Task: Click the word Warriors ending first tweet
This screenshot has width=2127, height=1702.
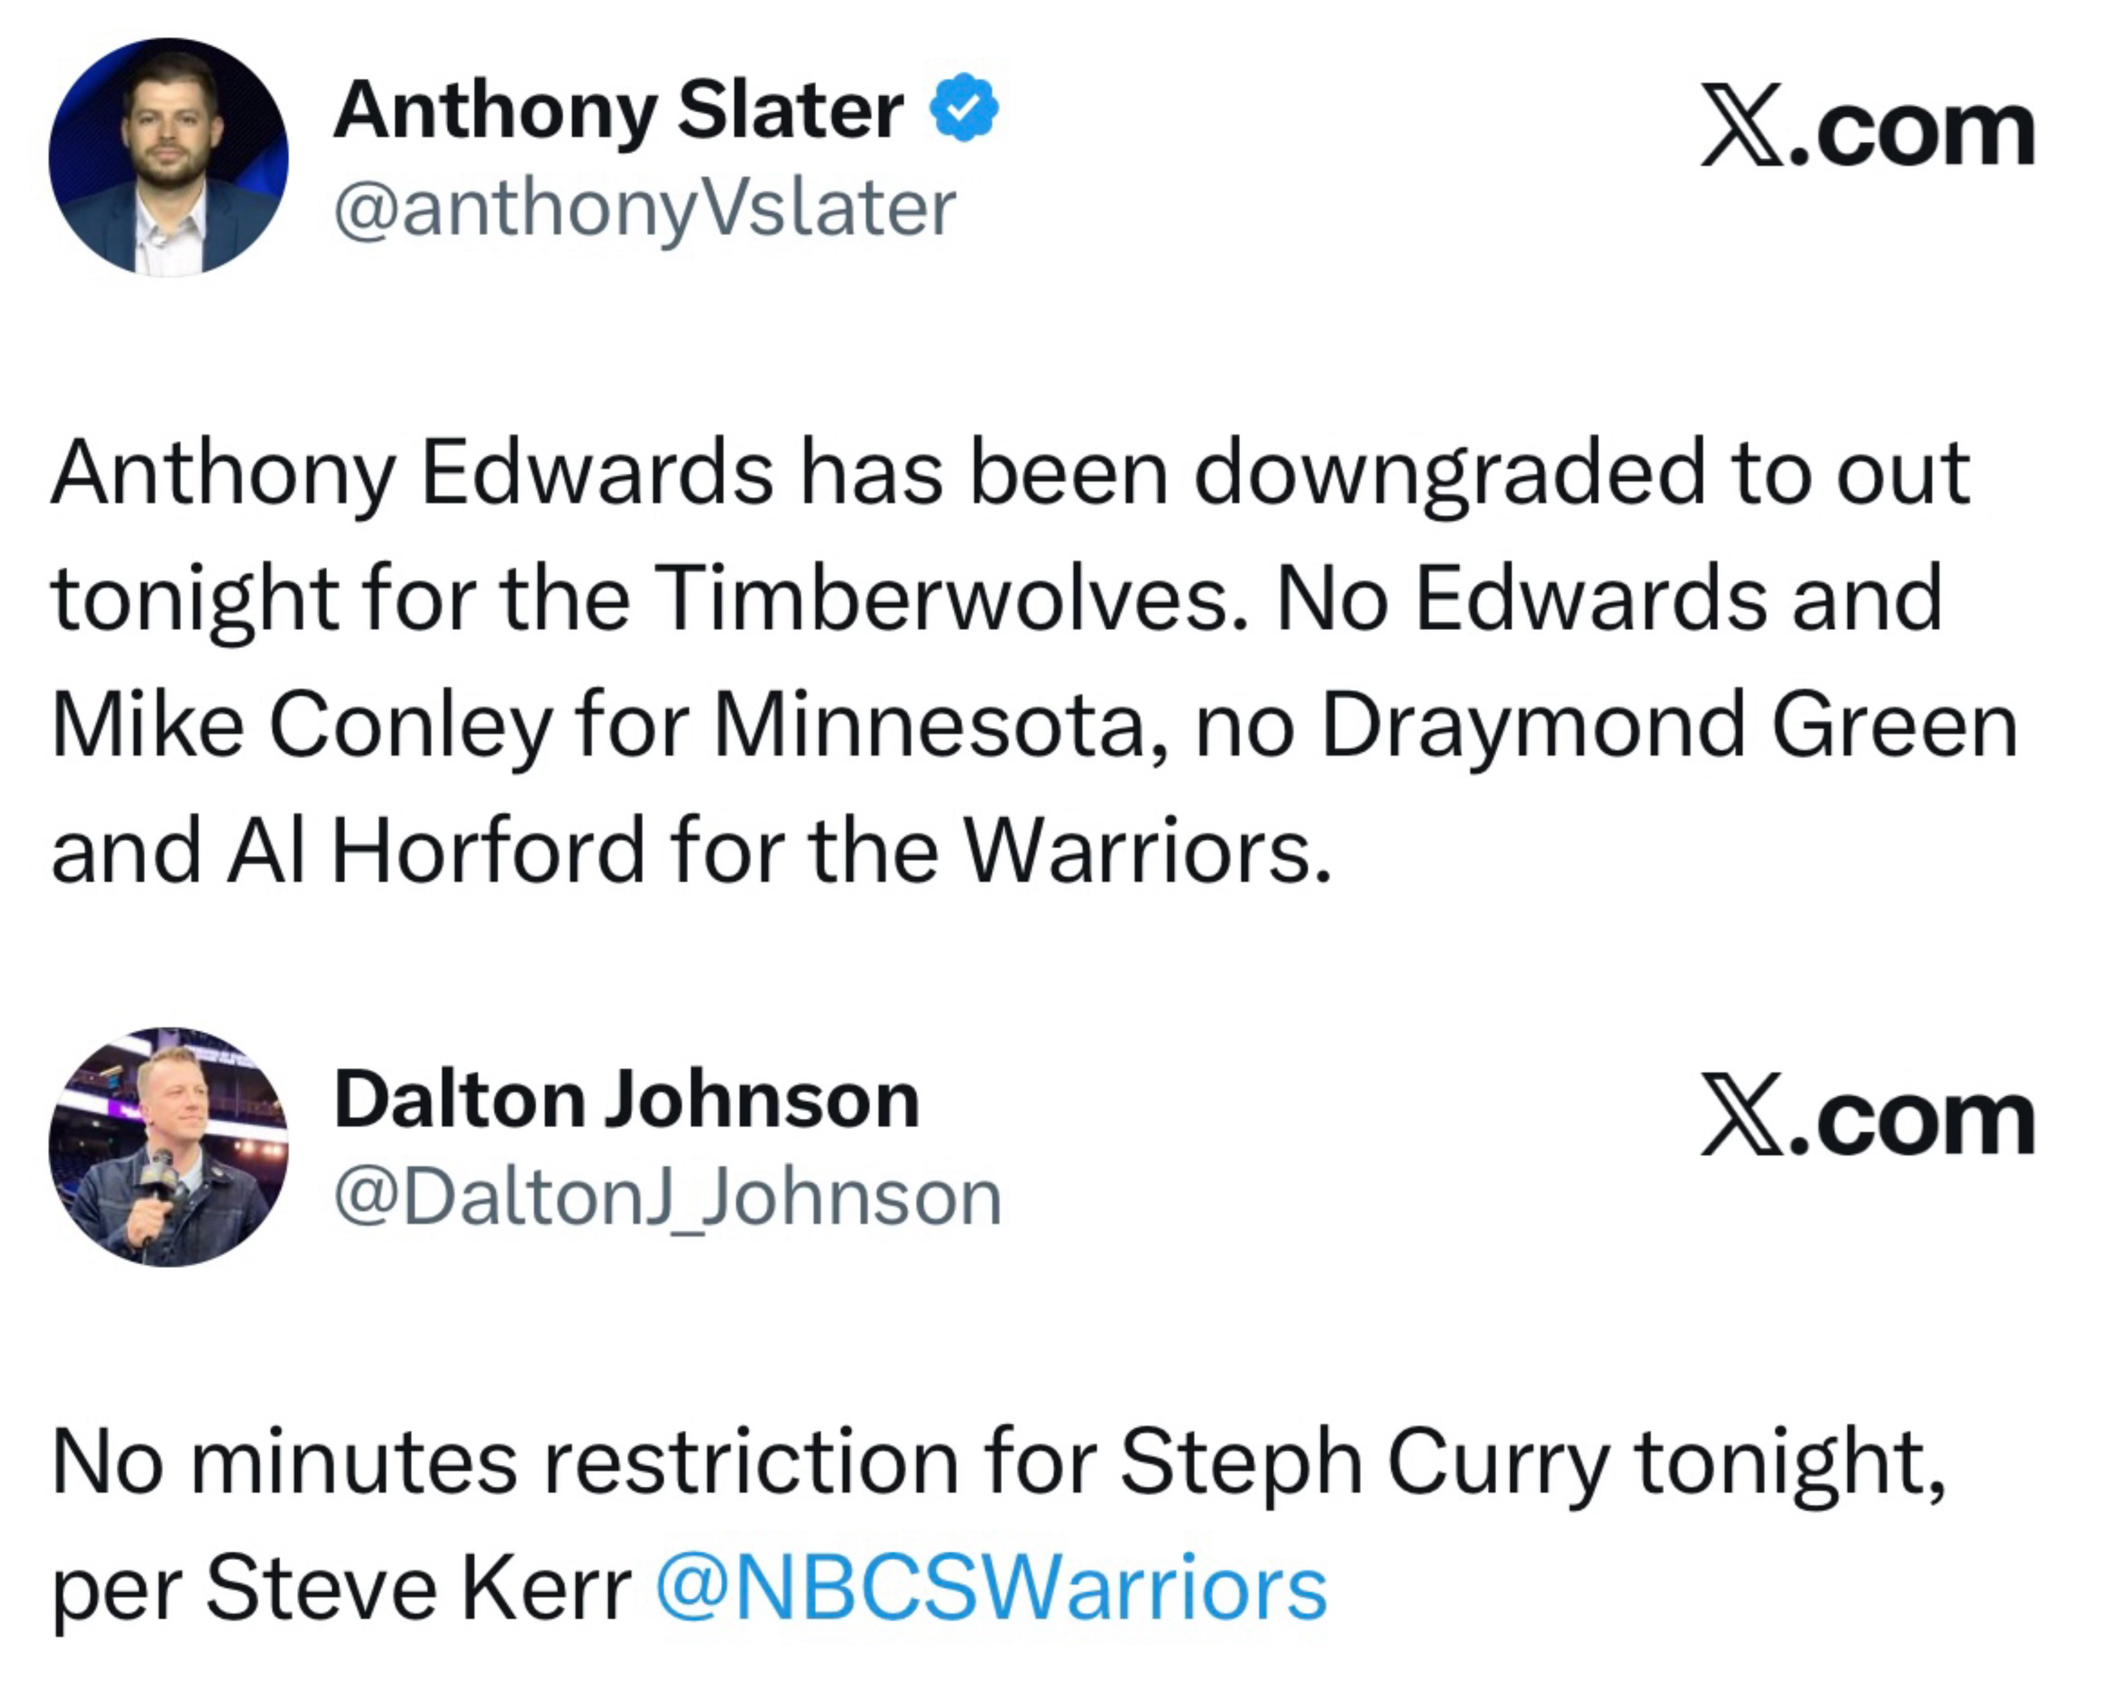Action: tap(1147, 850)
